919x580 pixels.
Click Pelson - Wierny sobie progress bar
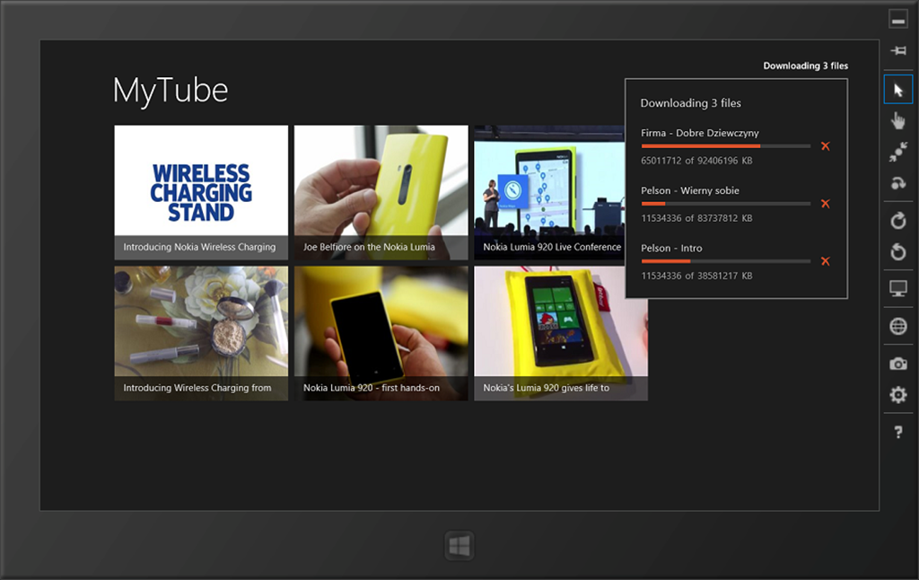(x=725, y=204)
